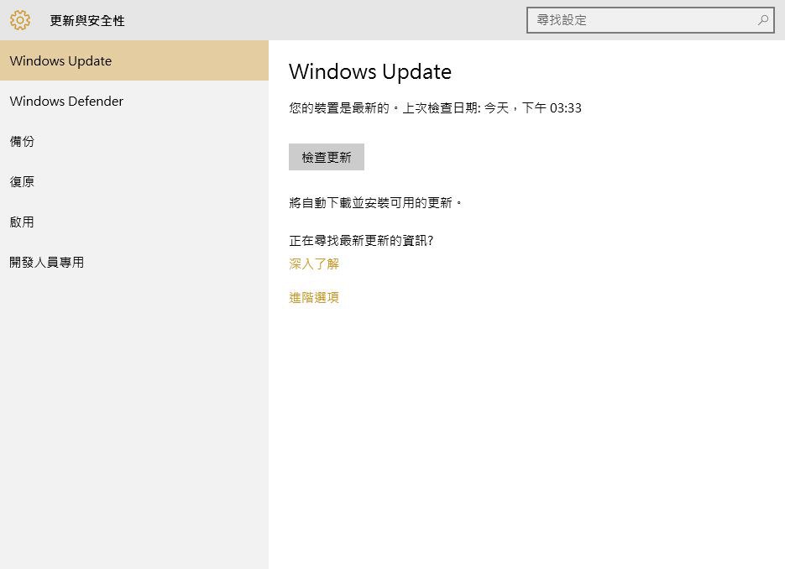Open the 深入了解 link

(314, 264)
